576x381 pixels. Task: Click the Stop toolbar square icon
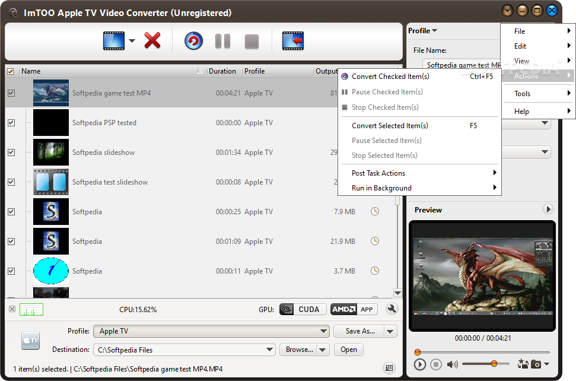(252, 42)
